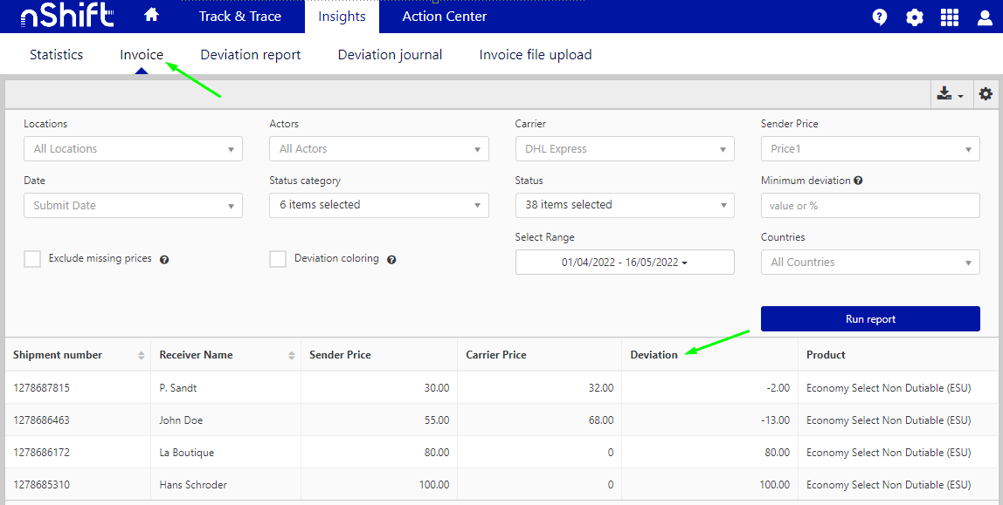Open the apps grid menu icon
This screenshot has width=1003, height=505.
coord(950,17)
